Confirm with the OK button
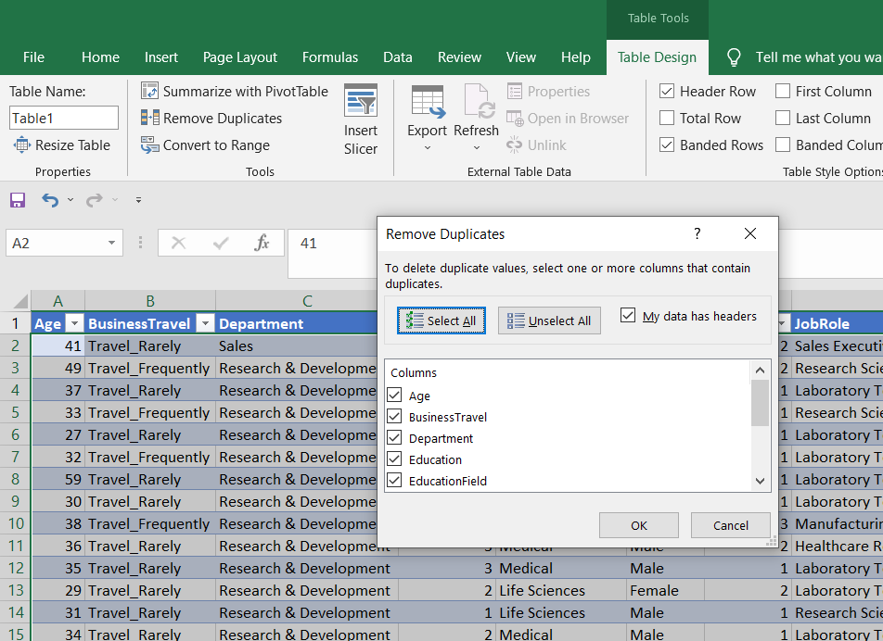Screen dimensions: 883x641 coord(638,525)
